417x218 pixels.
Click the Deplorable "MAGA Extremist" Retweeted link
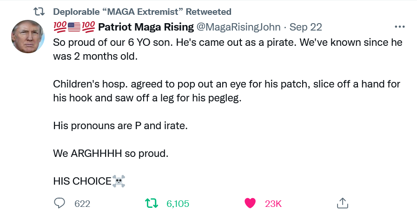tap(142, 12)
